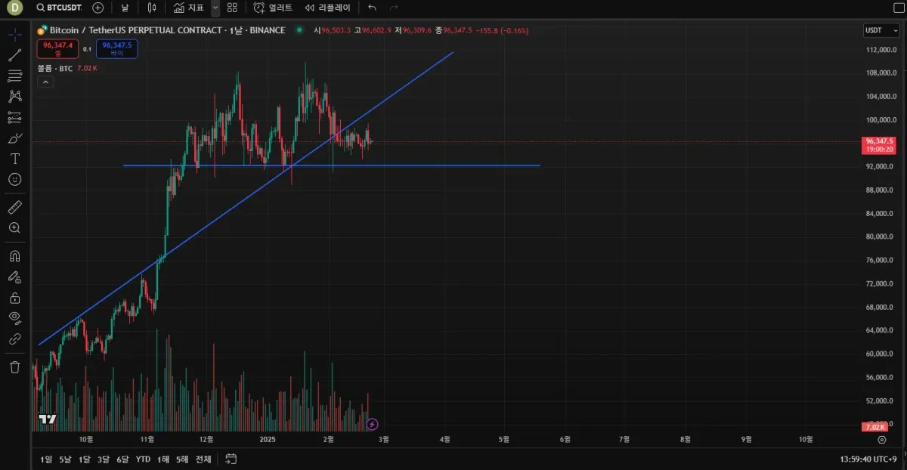Select the text annotation tool

click(x=14, y=159)
